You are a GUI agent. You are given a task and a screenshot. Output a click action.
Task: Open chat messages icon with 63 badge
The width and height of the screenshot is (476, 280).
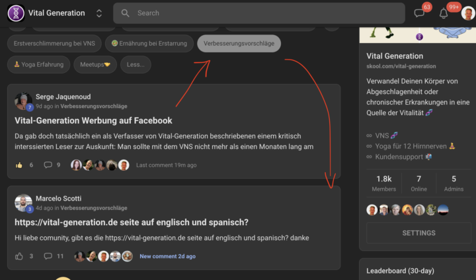click(x=419, y=13)
